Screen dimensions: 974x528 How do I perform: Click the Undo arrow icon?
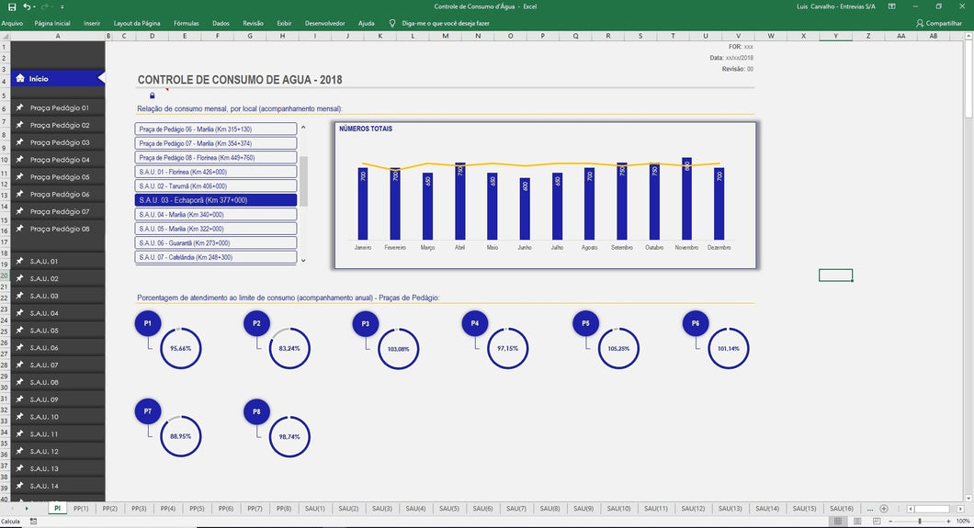(x=27, y=6)
